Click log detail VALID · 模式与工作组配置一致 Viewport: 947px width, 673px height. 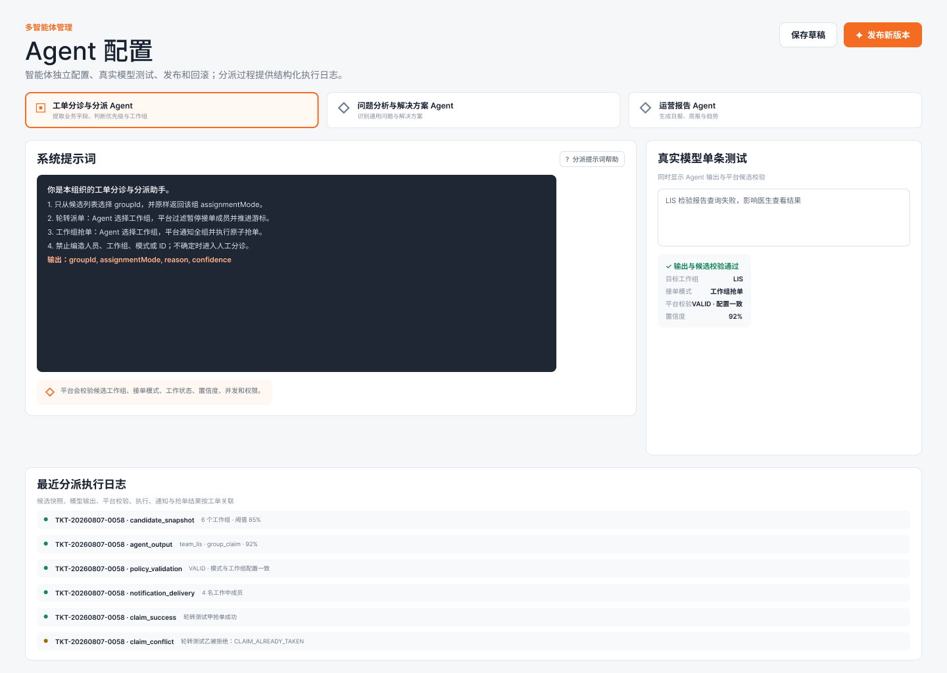click(229, 569)
